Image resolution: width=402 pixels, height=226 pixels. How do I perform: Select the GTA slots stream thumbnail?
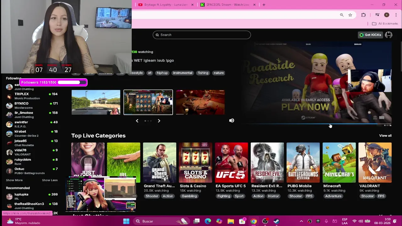click(148, 102)
